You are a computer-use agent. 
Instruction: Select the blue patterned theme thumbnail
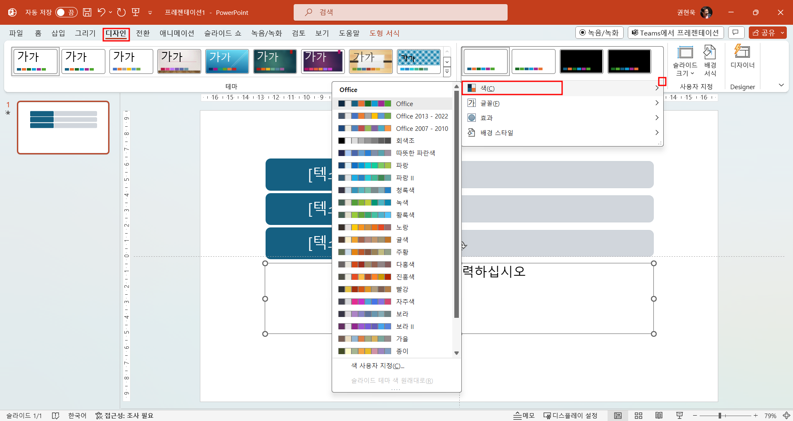pos(419,61)
